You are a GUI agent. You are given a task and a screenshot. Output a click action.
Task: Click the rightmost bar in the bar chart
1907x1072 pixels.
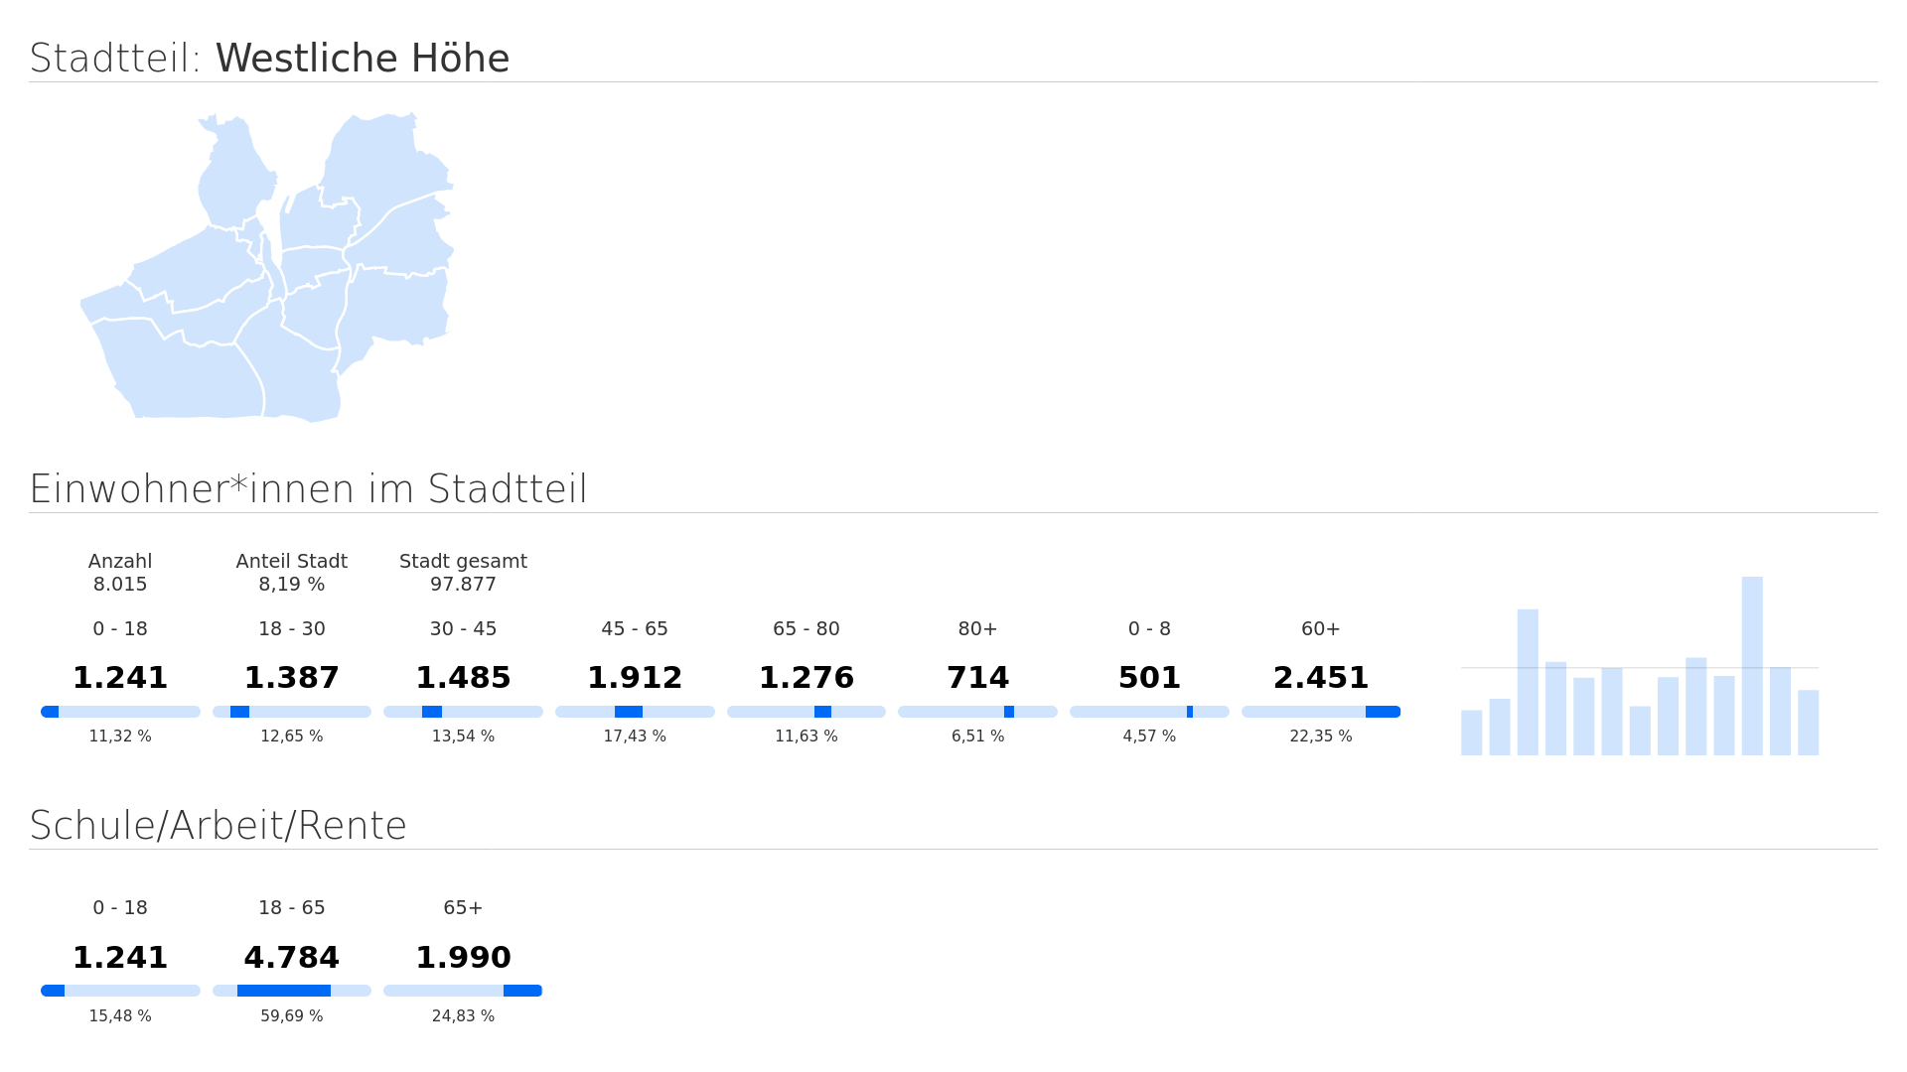pyautogui.click(x=1808, y=723)
